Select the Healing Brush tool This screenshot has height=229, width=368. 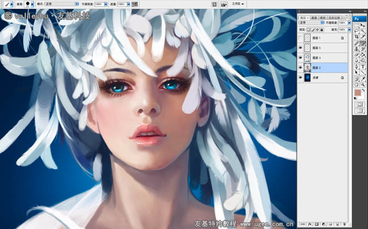[356, 42]
